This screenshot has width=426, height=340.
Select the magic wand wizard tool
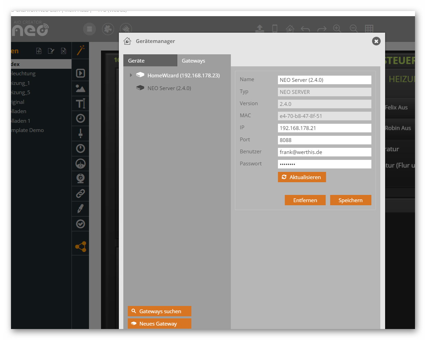pos(80,50)
